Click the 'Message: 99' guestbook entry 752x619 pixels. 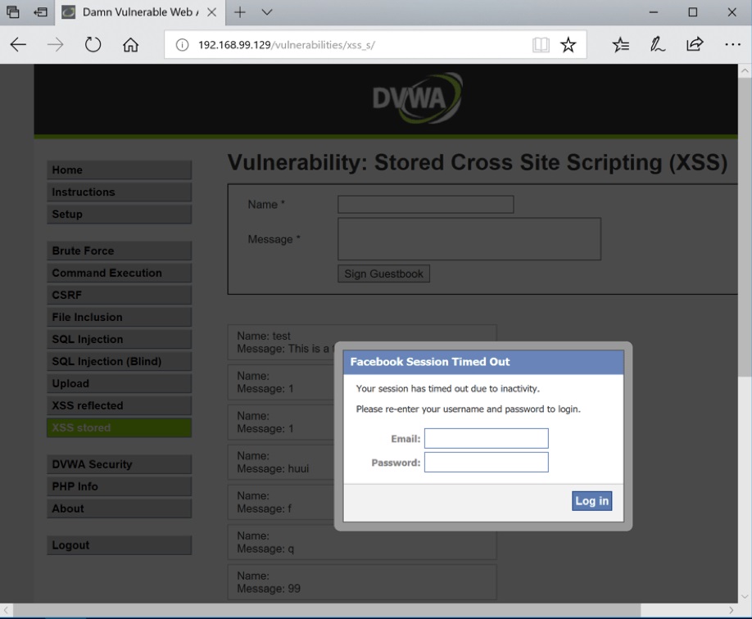[x=362, y=582]
